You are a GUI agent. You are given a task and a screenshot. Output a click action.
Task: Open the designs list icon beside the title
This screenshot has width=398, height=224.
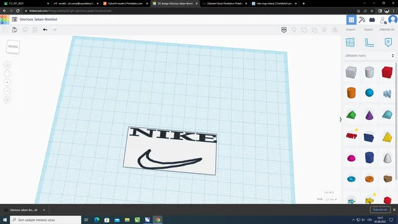coord(14,19)
